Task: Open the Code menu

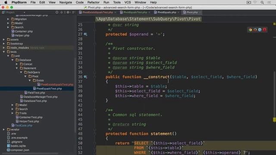Action: [x=79, y=3]
